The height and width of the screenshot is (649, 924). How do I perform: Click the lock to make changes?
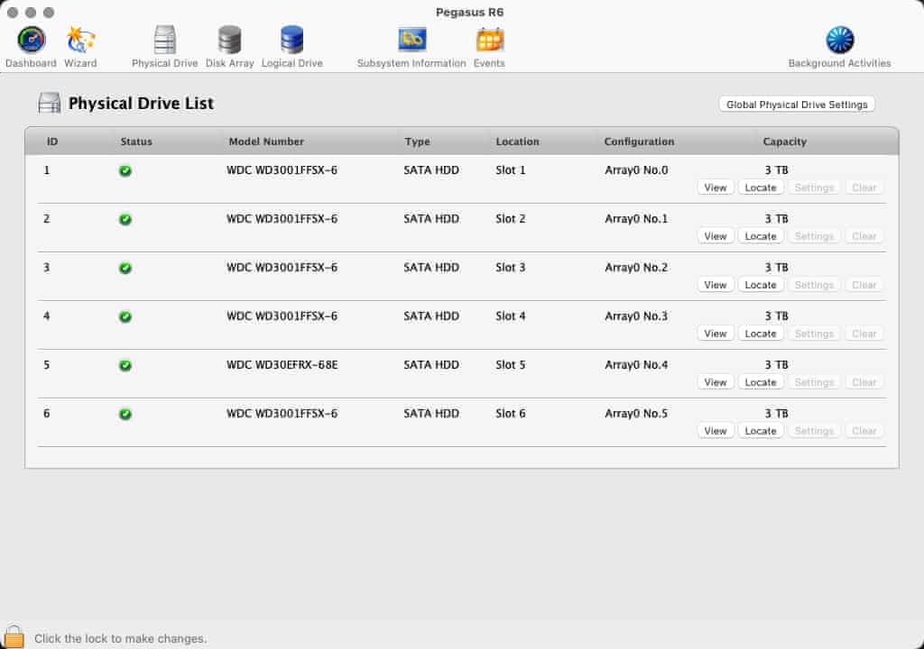point(14,636)
